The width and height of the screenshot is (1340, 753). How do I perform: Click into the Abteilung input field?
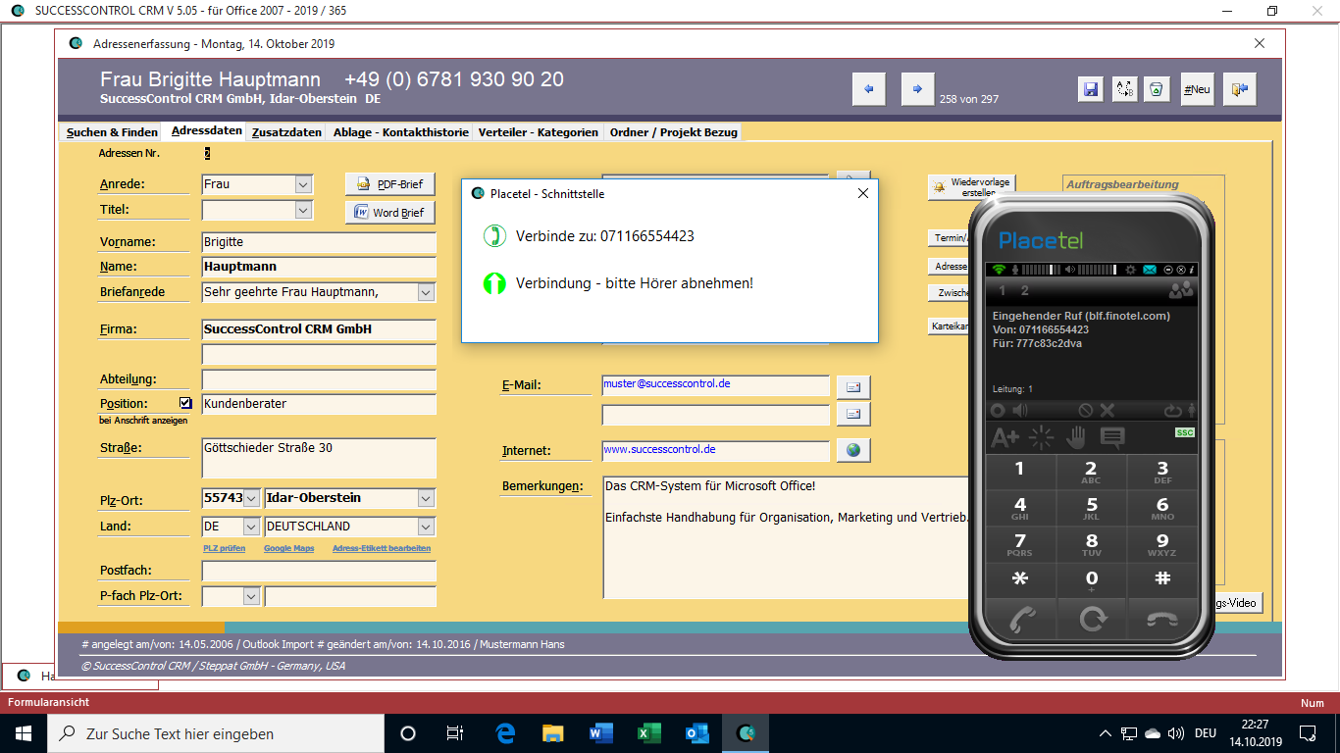click(x=319, y=379)
